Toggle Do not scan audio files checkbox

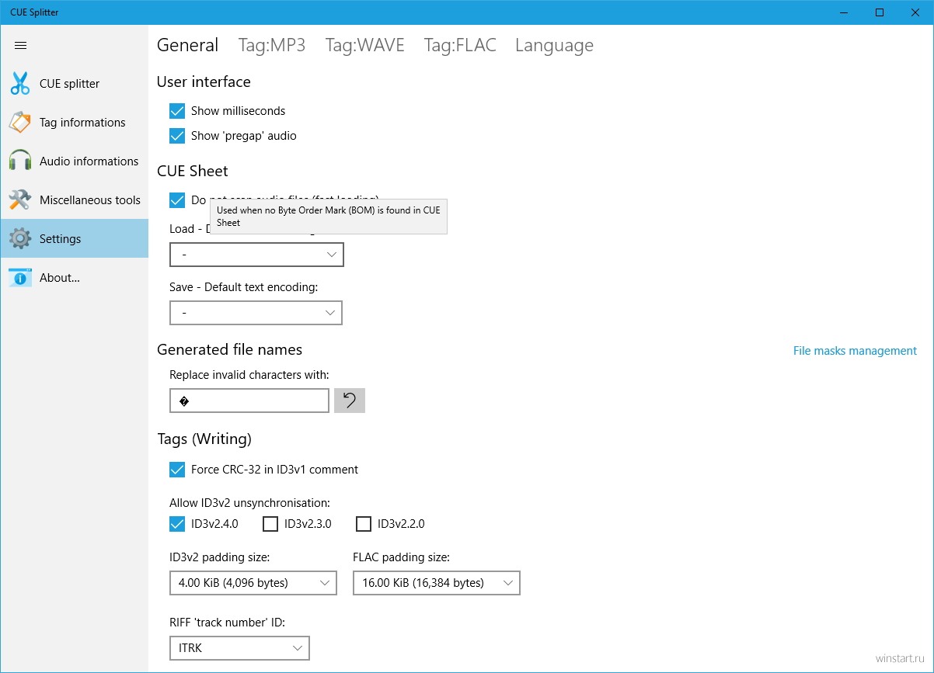coord(177,200)
